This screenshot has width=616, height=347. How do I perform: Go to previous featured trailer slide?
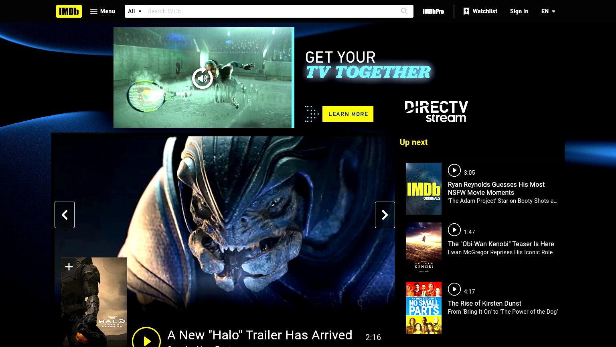pyautogui.click(x=65, y=215)
